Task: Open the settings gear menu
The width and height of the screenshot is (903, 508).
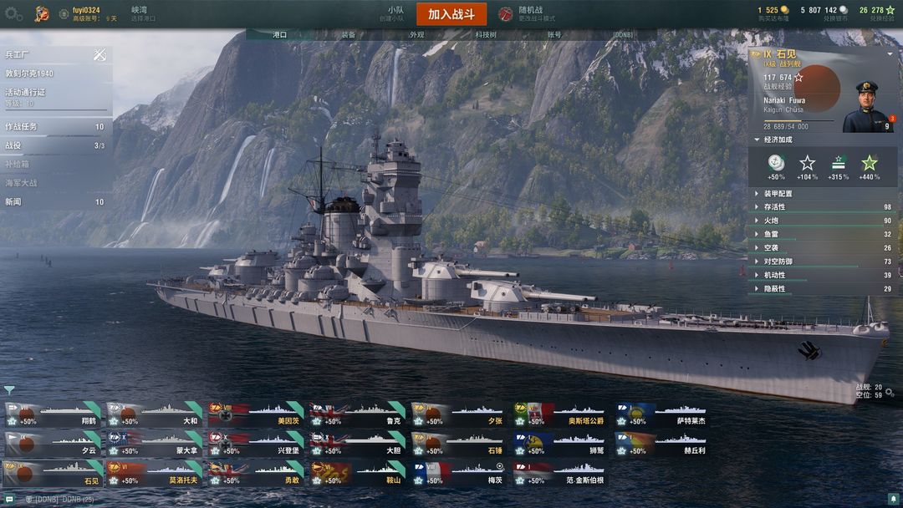Action: coord(13,14)
